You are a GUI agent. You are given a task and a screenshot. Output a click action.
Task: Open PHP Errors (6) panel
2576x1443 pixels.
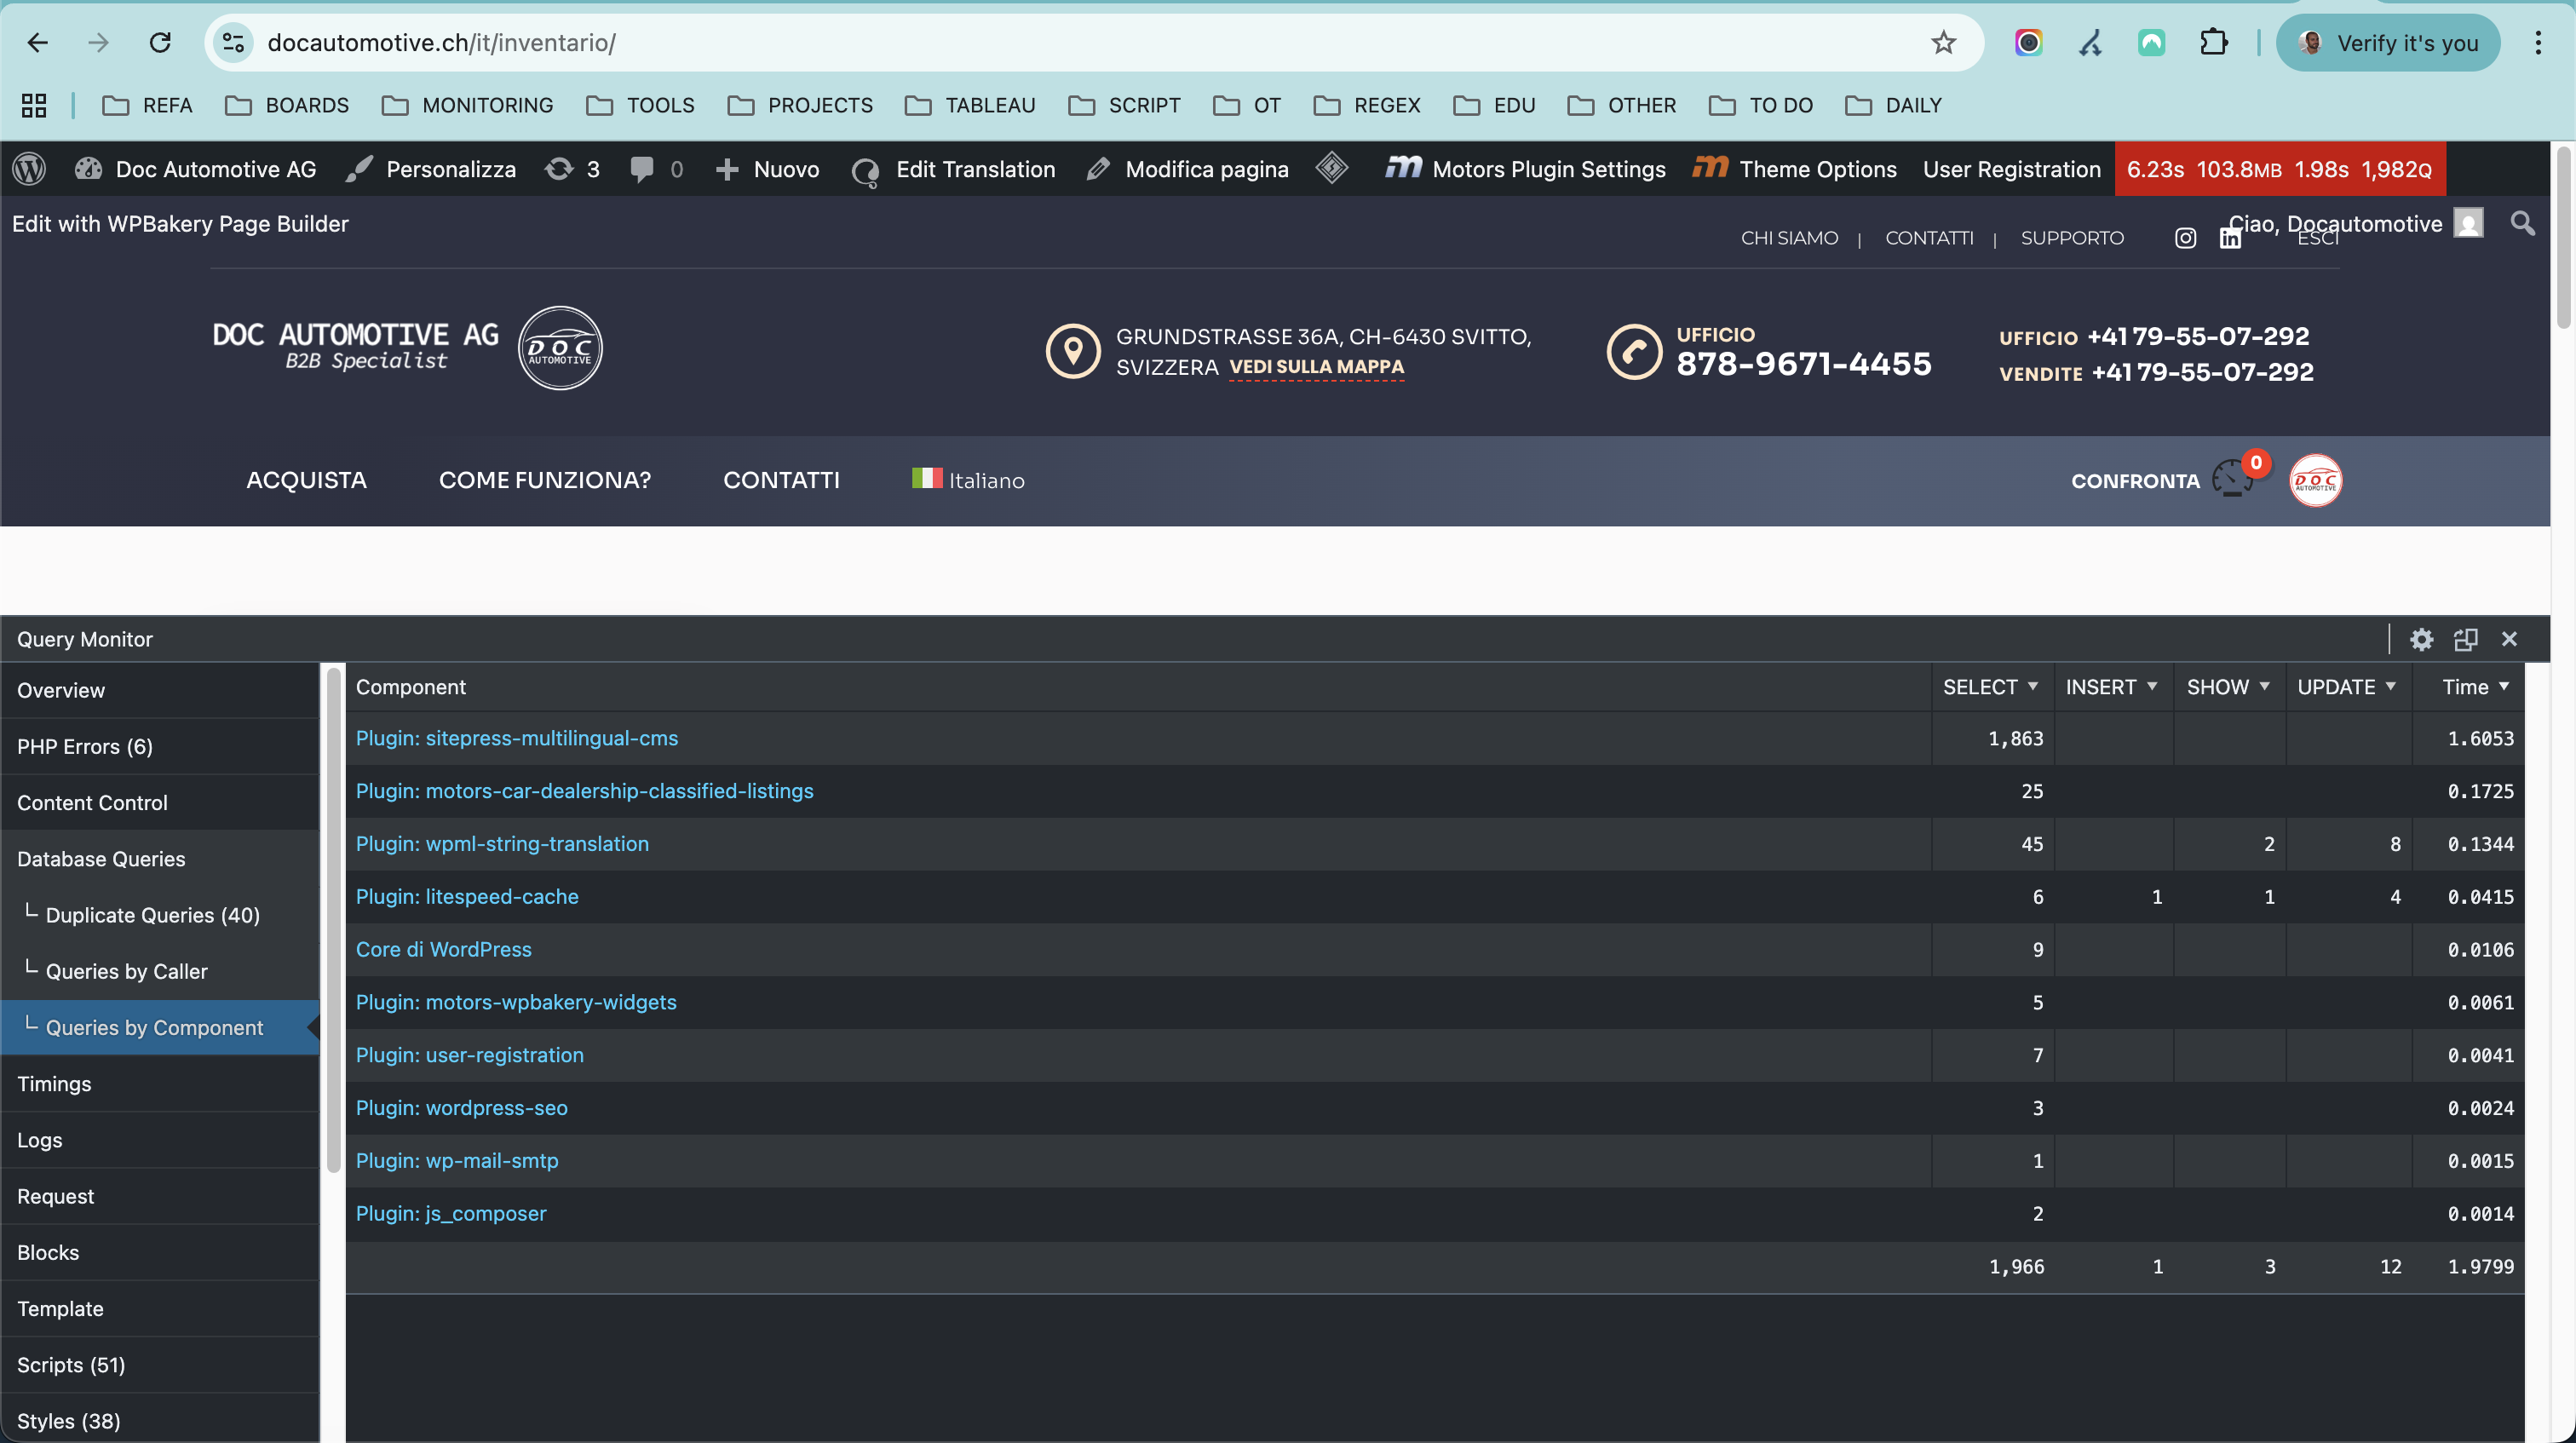(x=160, y=746)
